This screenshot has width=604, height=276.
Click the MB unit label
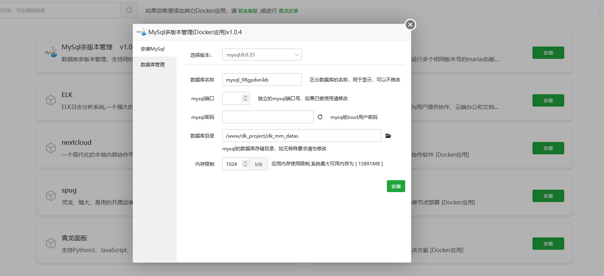point(258,164)
